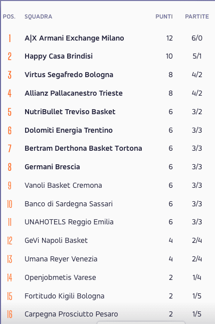
Task: Click the POS. column header
Action: [x=9, y=17]
